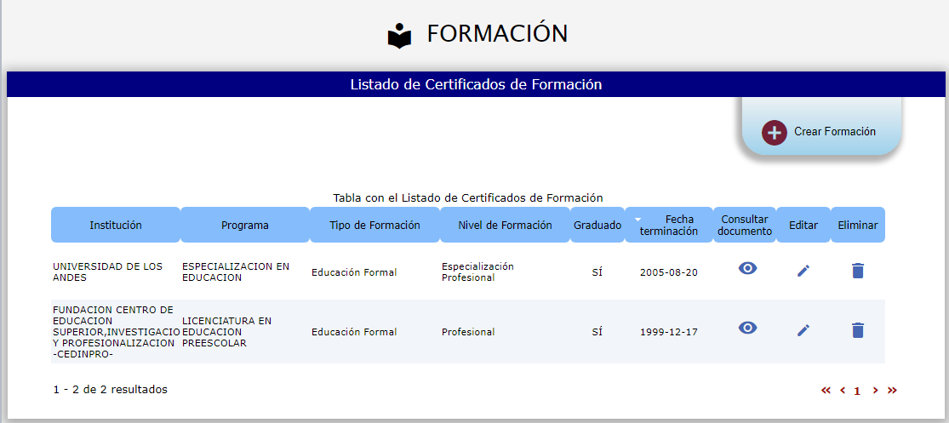
Task: Toggle sort arrow on Fecha terminación
Action: tap(637, 219)
